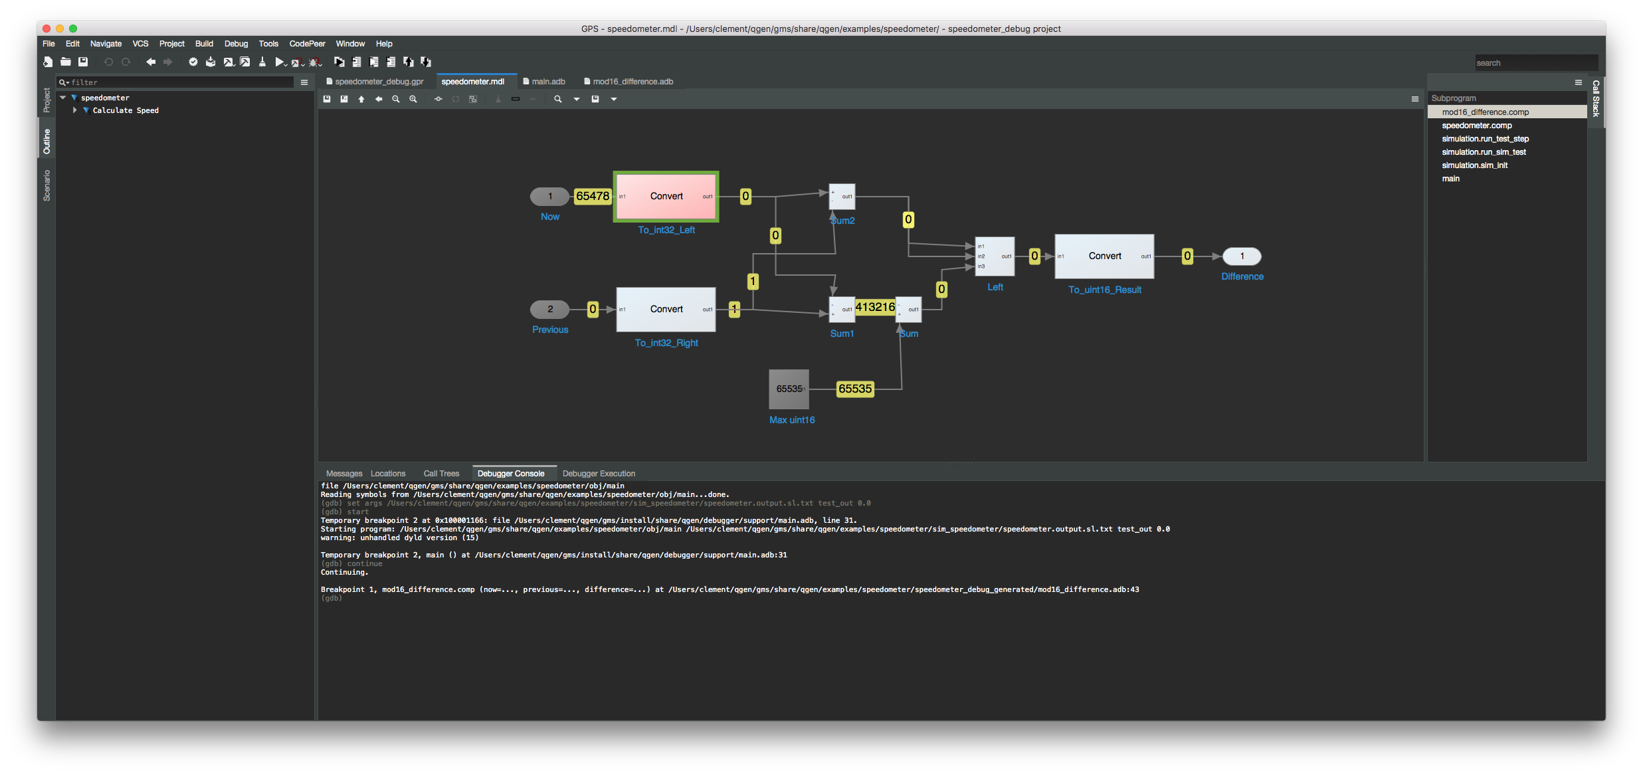
Task: Open the Build menu
Action: (x=204, y=44)
